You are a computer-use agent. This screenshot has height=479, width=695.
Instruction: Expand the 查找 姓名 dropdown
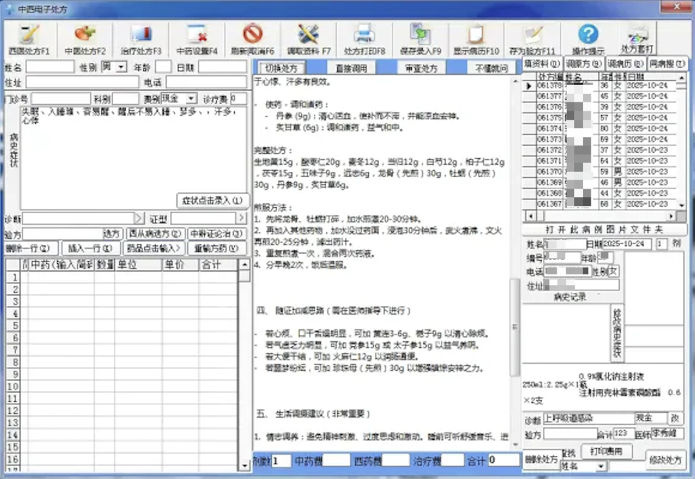(601, 465)
